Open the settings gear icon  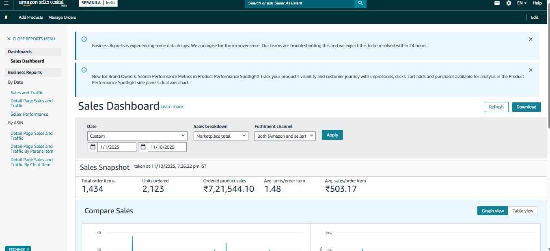click(x=509, y=3)
